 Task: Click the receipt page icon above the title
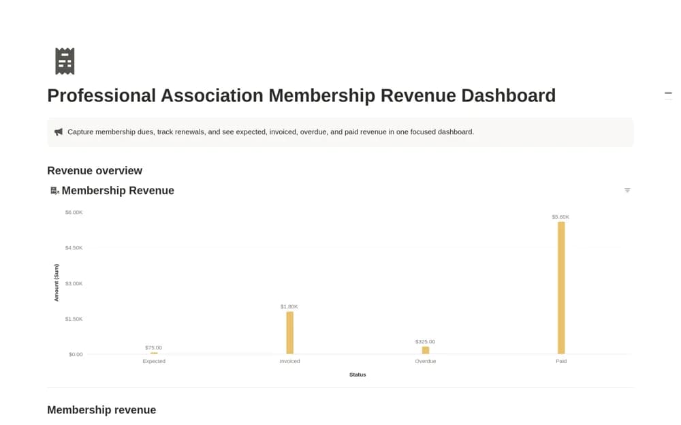click(x=65, y=61)
